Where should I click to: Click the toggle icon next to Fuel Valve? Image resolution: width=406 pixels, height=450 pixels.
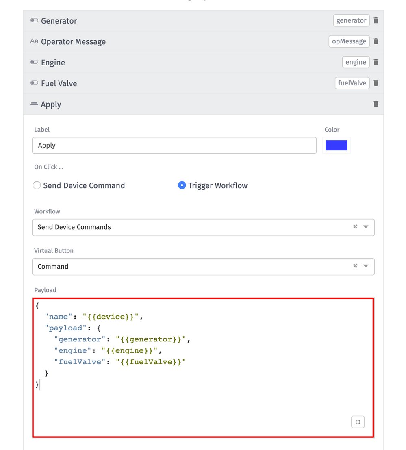click(34, 83)
